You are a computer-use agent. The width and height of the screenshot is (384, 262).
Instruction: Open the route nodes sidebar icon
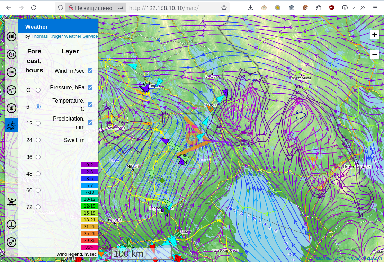pos(11,90)
